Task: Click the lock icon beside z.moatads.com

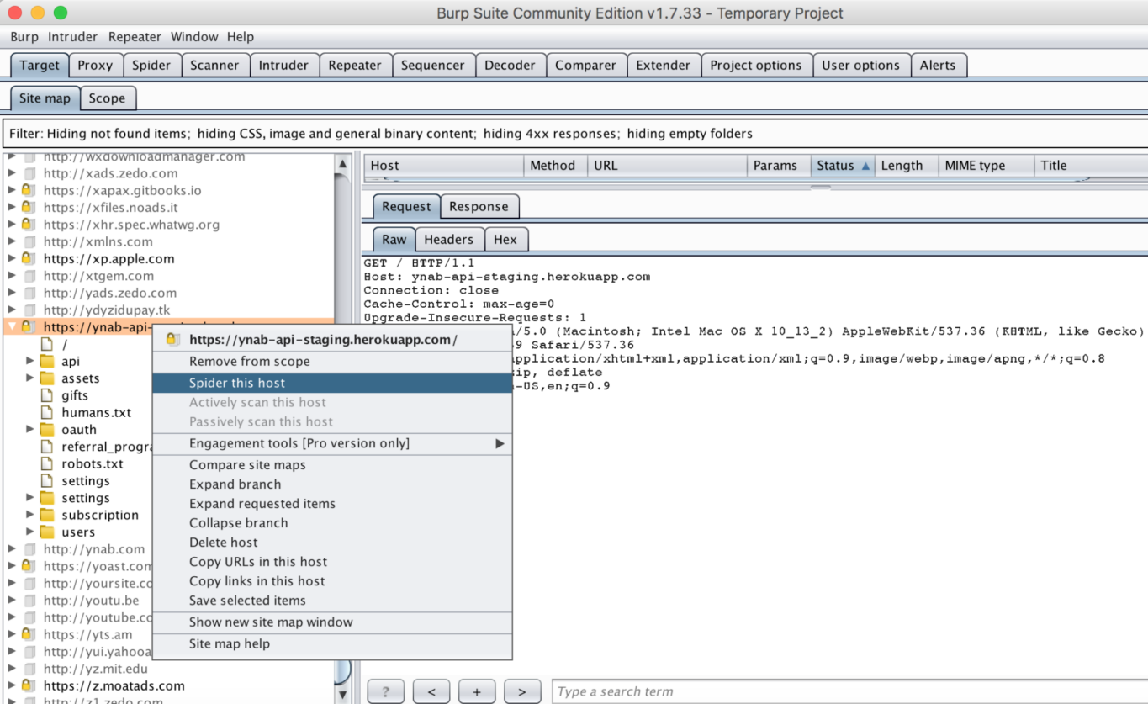Action: (28, 685)
